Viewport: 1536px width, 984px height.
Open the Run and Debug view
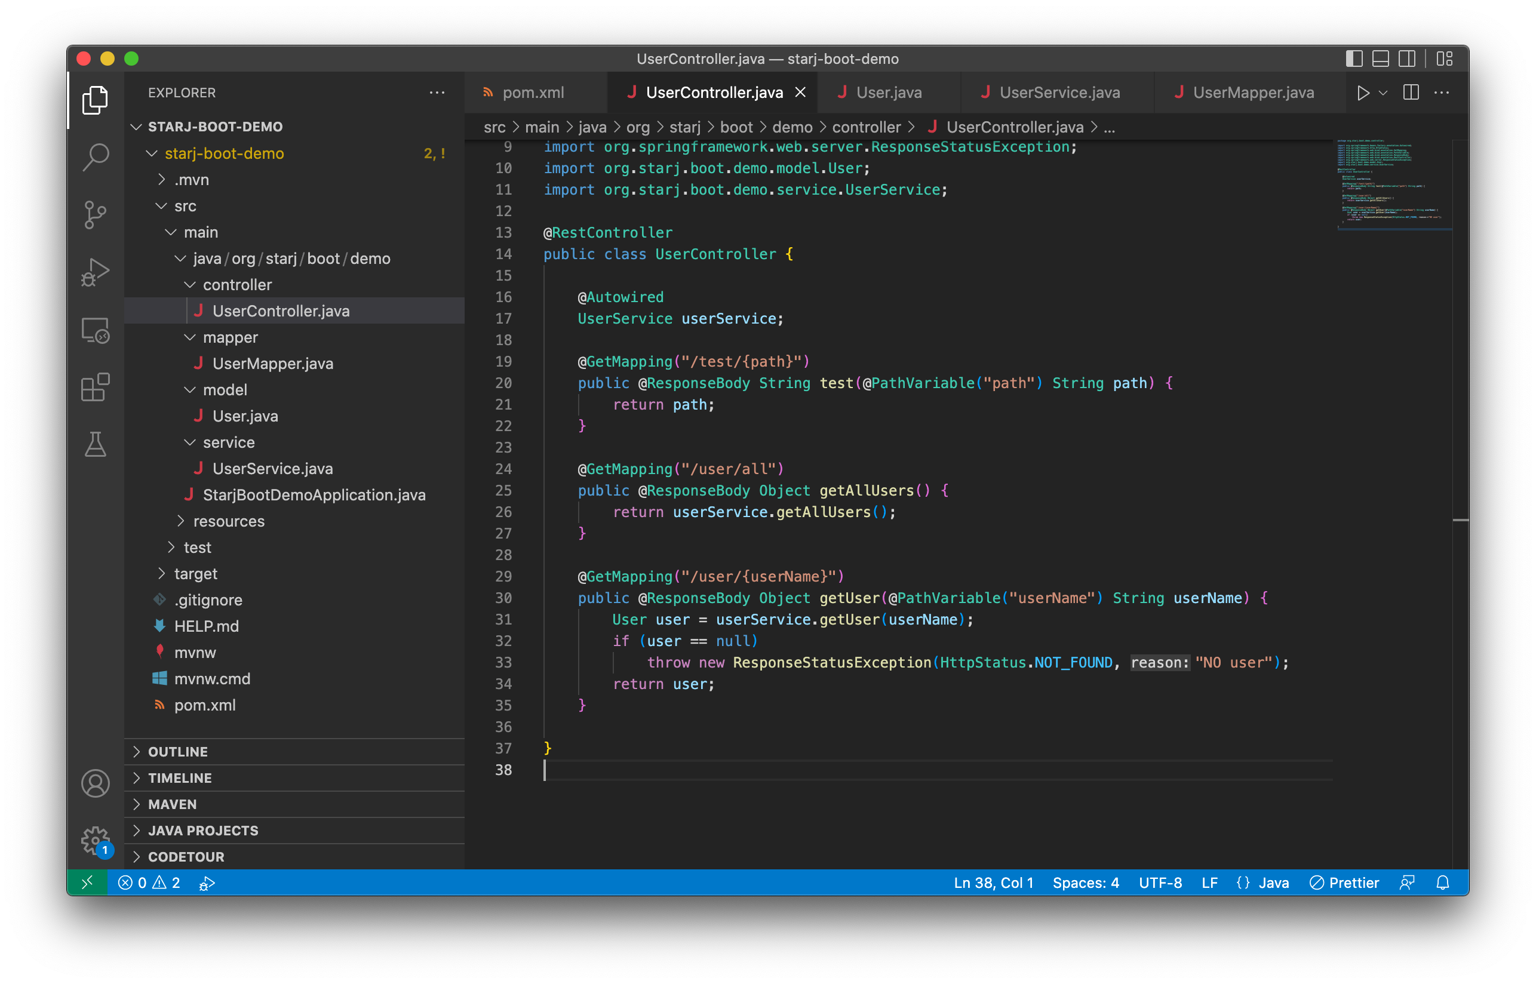point(95,272)
